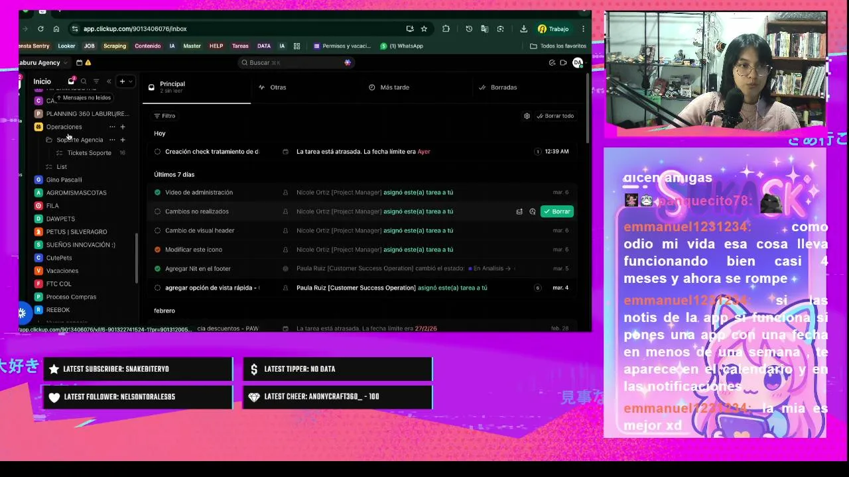Screen dimensions: 849x477
Task: Click the blue floating asterisk button
Action: [22, 313]
